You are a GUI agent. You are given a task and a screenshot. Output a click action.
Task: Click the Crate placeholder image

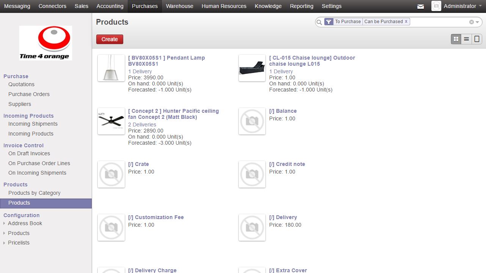pos(111,174)
